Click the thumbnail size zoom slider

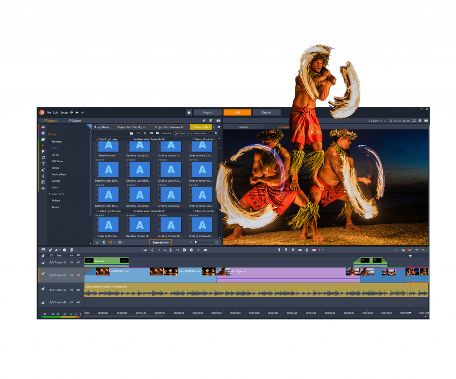204,243
